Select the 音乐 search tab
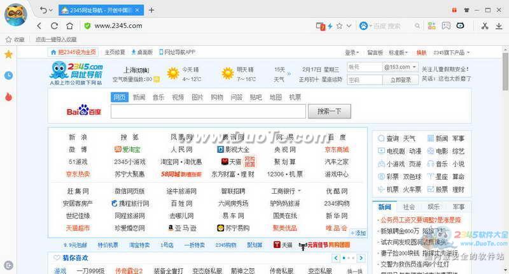The image size is (509, 274). 158,97
